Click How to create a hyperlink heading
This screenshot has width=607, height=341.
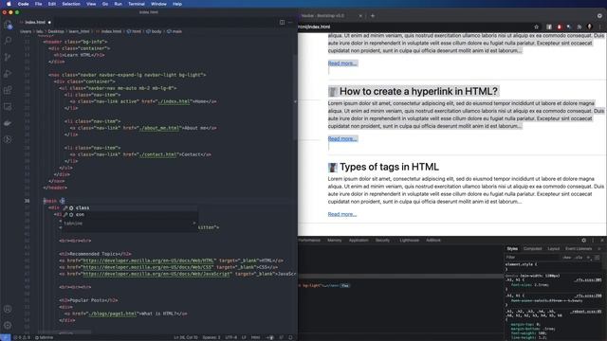(418, 91)
